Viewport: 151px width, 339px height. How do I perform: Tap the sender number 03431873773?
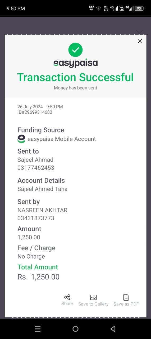(36, 218)
